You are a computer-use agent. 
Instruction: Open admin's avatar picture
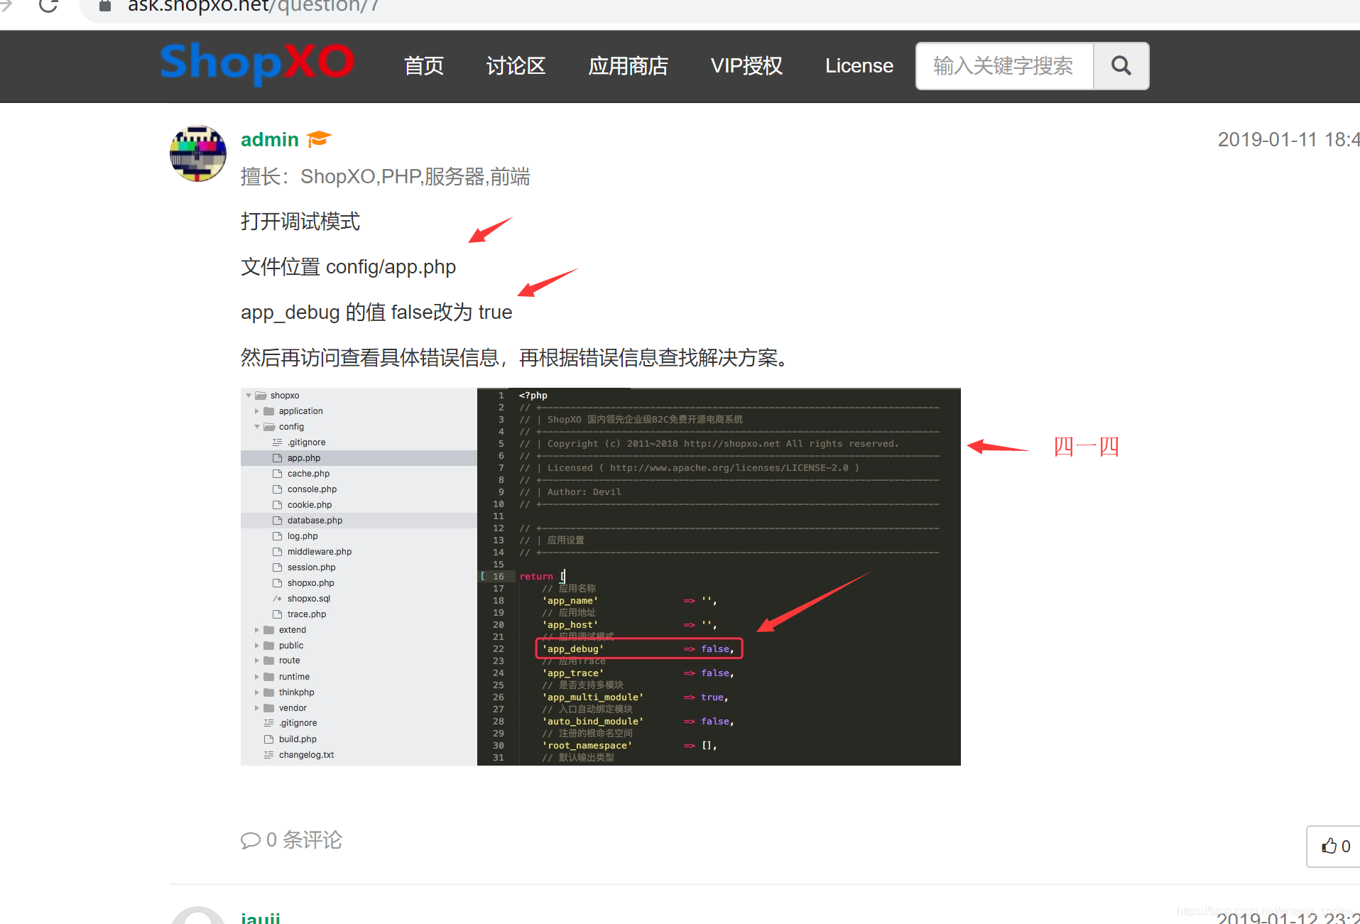tap(198, 153)
